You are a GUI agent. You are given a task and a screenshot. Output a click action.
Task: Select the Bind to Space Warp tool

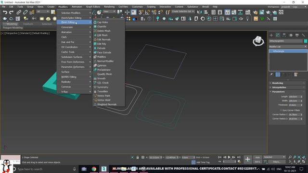coord(32,12)
